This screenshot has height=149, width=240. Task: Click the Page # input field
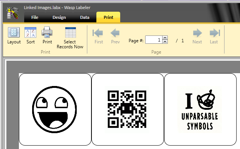tap(154, 40)
